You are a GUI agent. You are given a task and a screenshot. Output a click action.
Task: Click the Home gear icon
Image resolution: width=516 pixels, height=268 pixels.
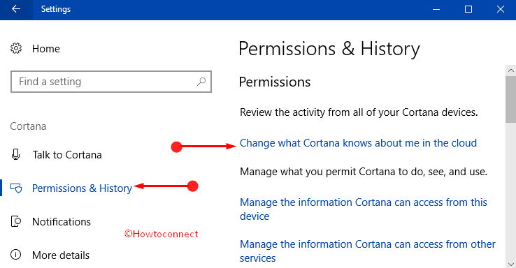coord(16,48)
